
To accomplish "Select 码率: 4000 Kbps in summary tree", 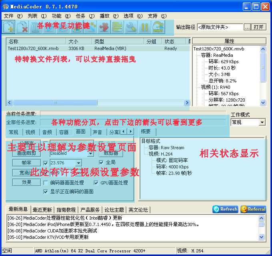I will point(172,167).
